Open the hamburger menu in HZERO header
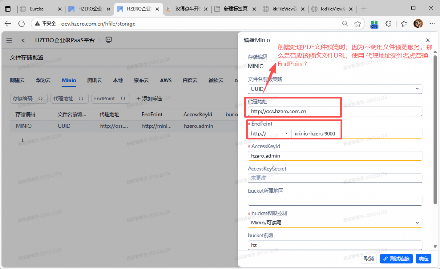440x269 pixels. [9, 40]
